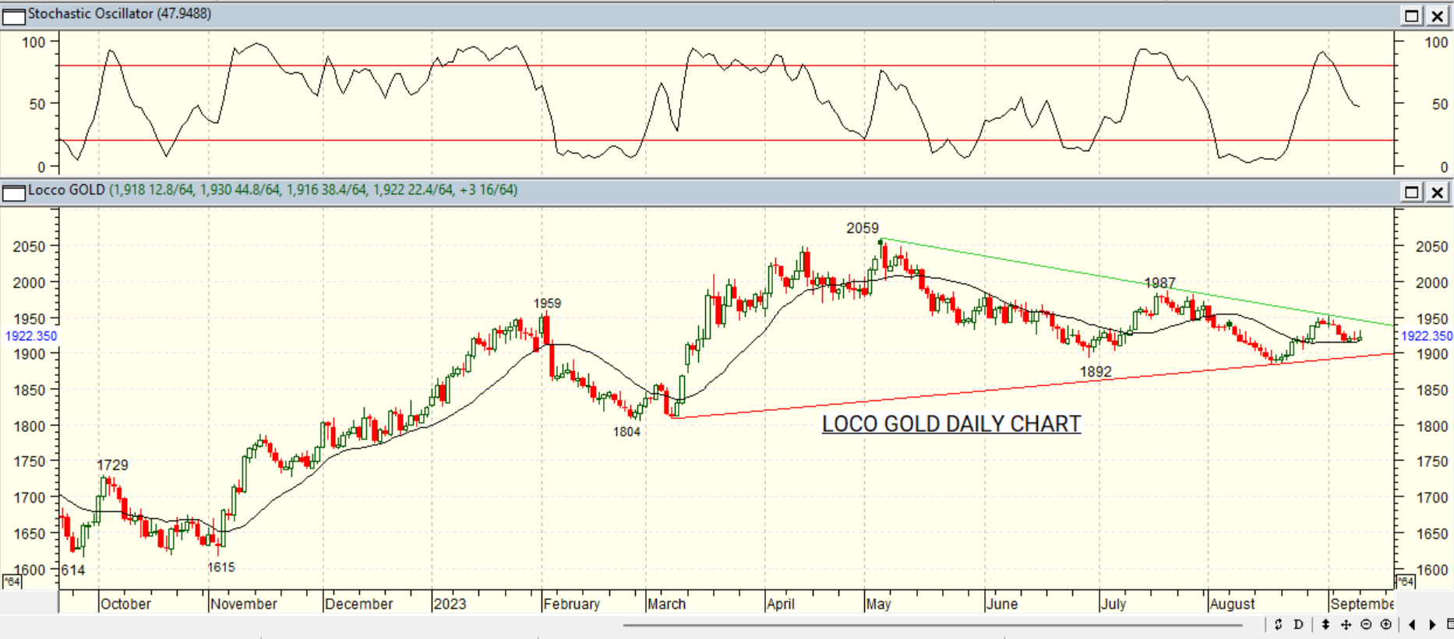Click the 2023 label on date axis
Viewport: 1454px width, 639px height.
[450, 604]
